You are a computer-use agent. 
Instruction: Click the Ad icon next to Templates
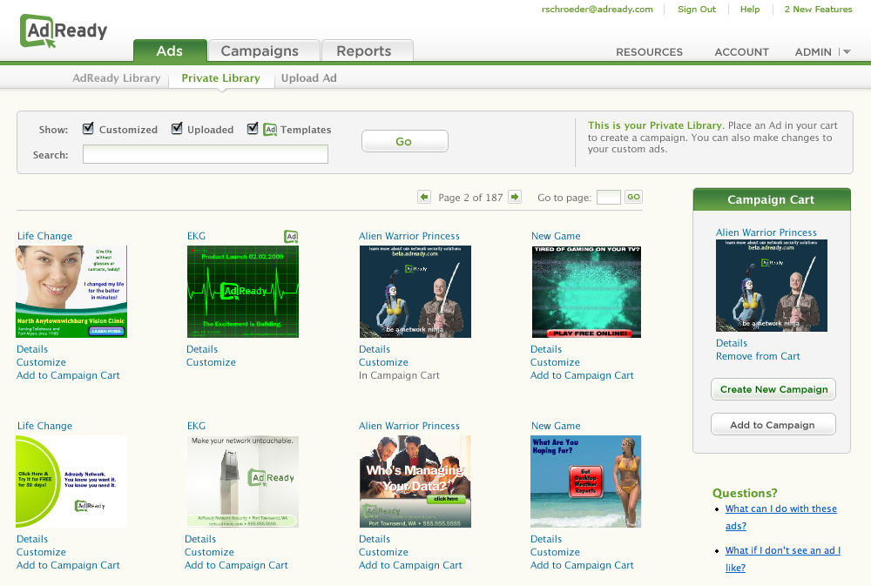270,130
